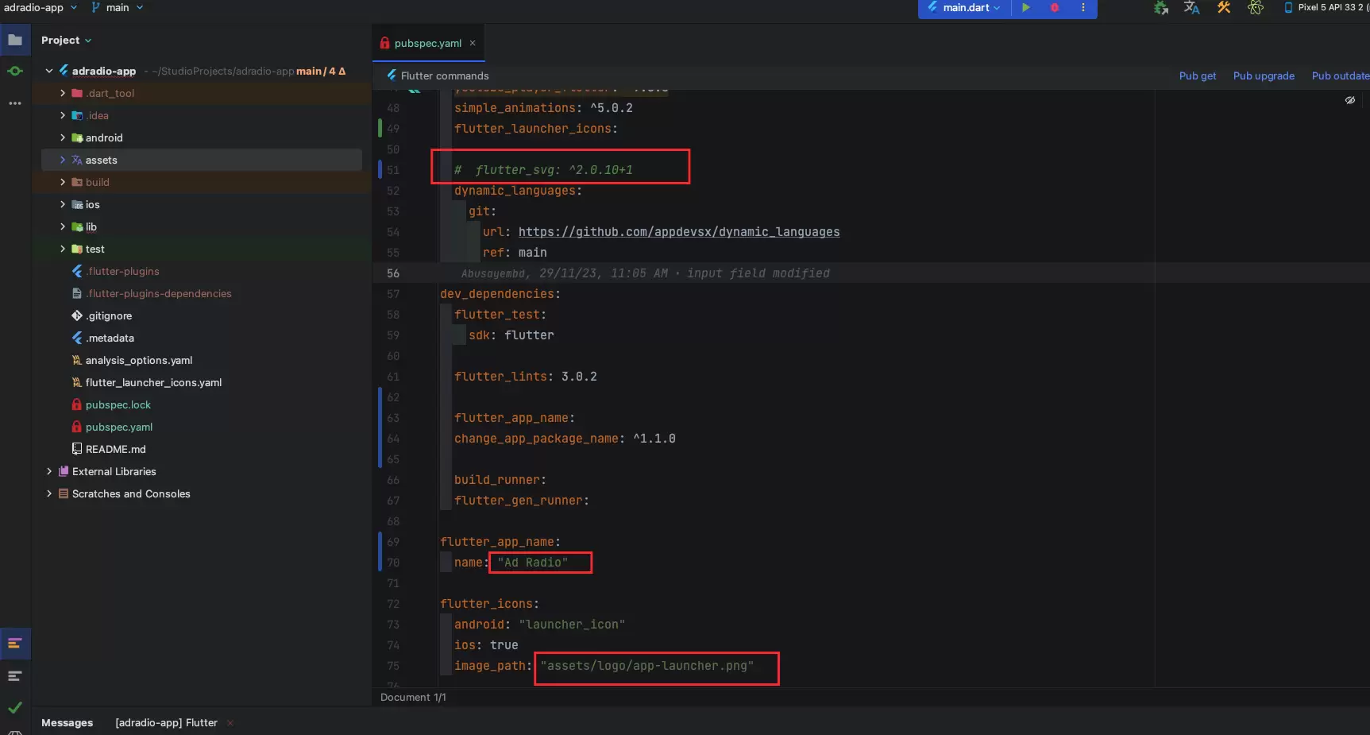Start debugging with the red bug icon
This screenshot has height=735, width=1370.
pos(1054,8)
